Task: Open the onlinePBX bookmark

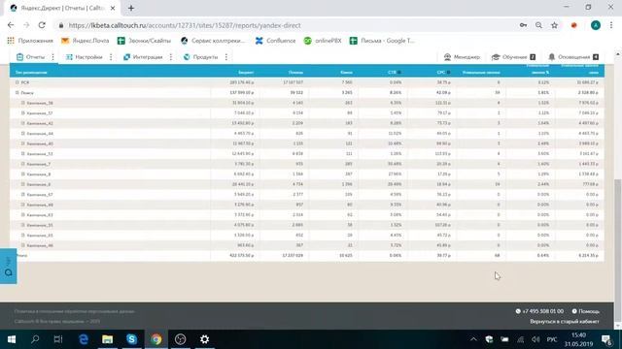Action: point(323,41)
